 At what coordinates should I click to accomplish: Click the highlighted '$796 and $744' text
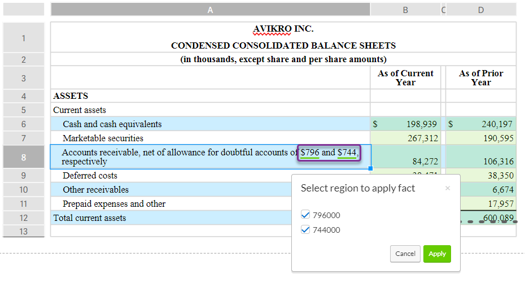[329, 153]
